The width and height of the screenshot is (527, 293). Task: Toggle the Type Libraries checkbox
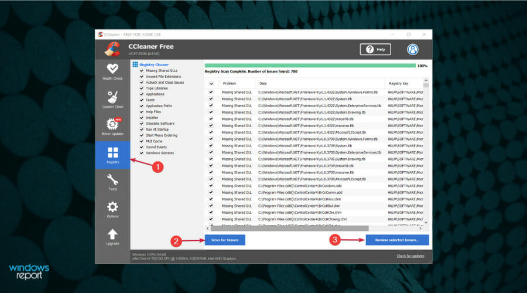(142, 88)
